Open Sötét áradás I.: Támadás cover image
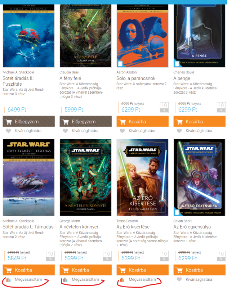This screenshot has width=227, height=288. point(29,177)
